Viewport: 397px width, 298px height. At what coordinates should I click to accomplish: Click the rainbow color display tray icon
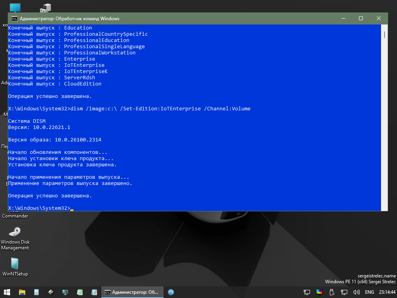click(x=319, y=292)
